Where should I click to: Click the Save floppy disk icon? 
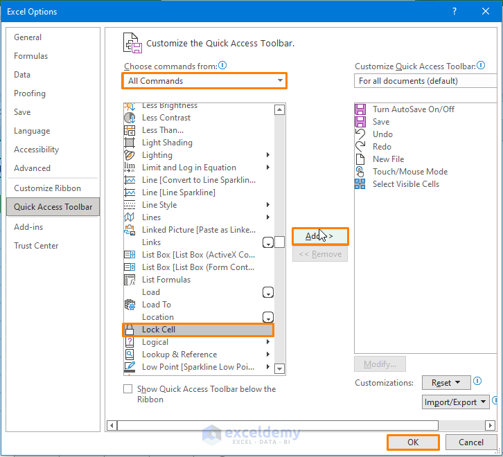(360, 122)
